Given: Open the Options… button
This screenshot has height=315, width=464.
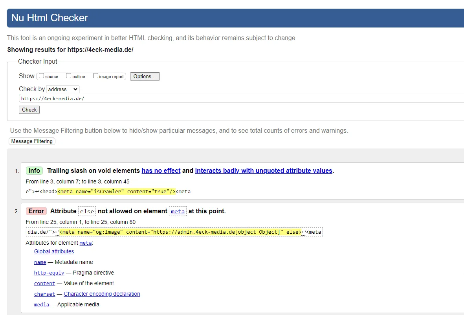Looking at the screenshot, I should click(145, 76).
